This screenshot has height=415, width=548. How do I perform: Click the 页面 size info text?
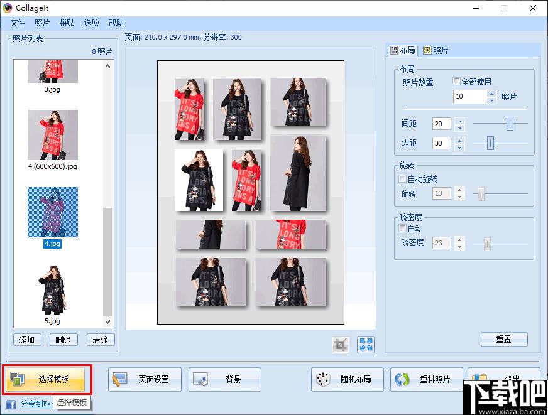coord(183,37)
